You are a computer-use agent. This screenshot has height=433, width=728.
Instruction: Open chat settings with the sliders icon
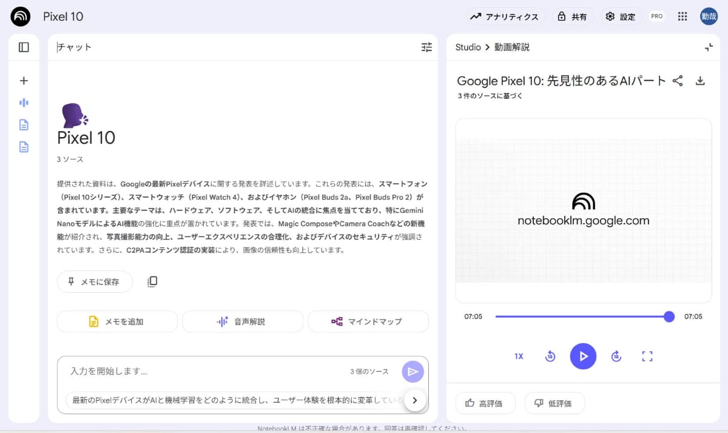click(426, 47)
